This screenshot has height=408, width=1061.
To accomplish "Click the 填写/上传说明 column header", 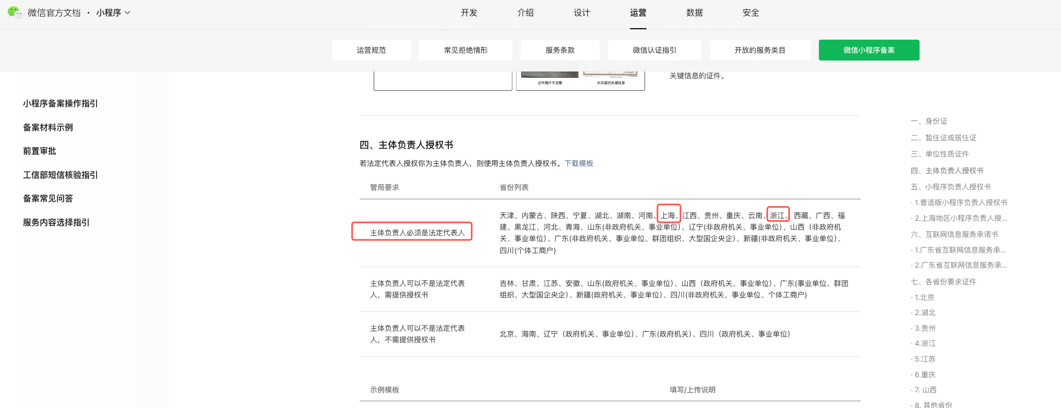I will [x=693, y=390].
